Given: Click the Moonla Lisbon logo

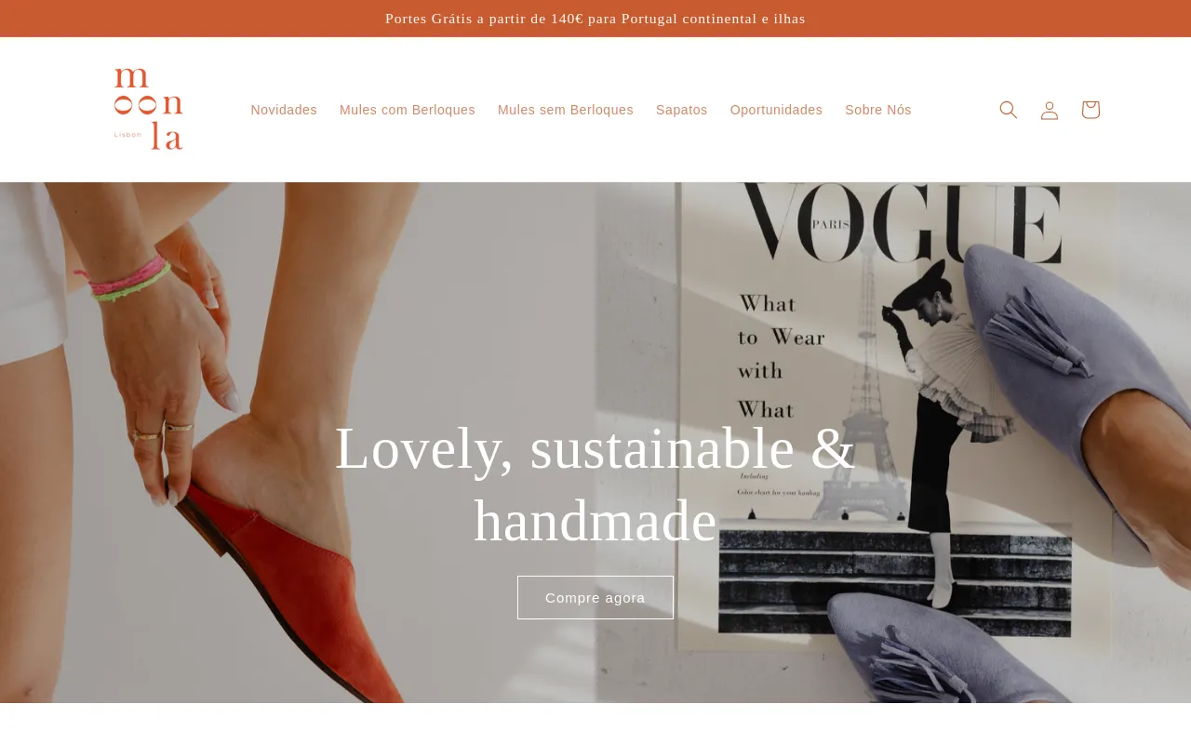Looking at the screenshot, I should pyautogui.click(x=149, y=109).
